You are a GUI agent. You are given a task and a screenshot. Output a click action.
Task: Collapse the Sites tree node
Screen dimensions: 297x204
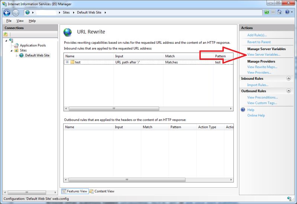tap(12, 50)
